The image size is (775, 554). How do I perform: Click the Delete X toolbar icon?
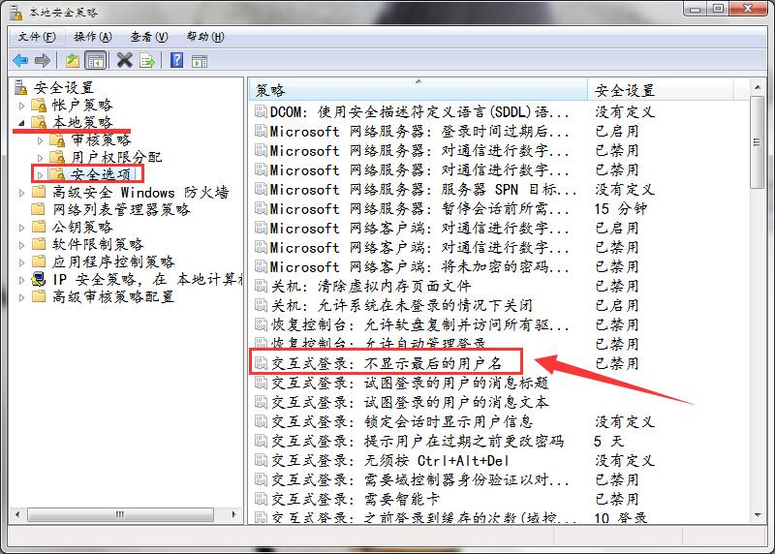[x=124, y=60]
